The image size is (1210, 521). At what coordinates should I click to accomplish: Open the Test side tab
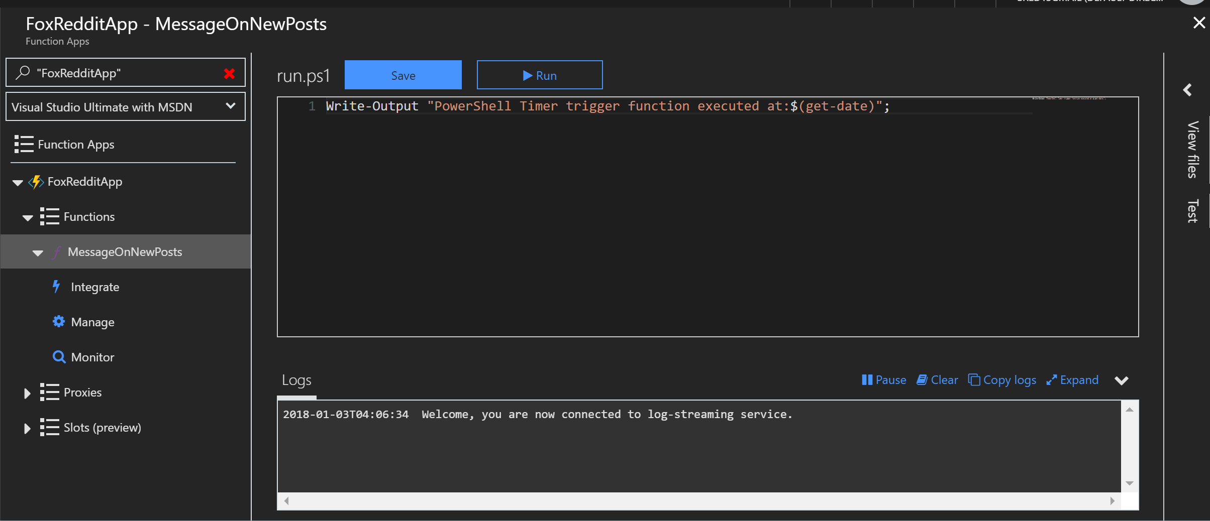[x=1193, y=211]
